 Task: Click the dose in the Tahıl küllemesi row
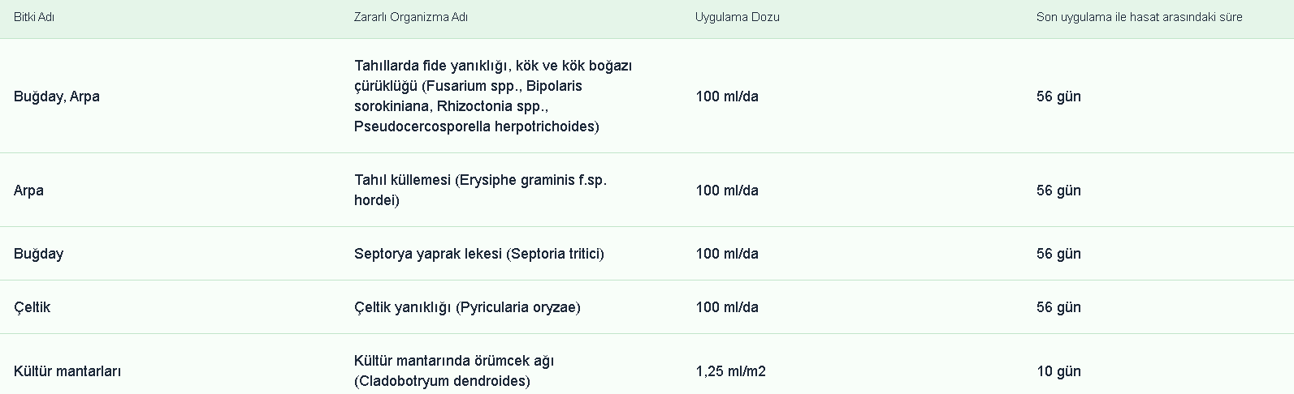727,191
